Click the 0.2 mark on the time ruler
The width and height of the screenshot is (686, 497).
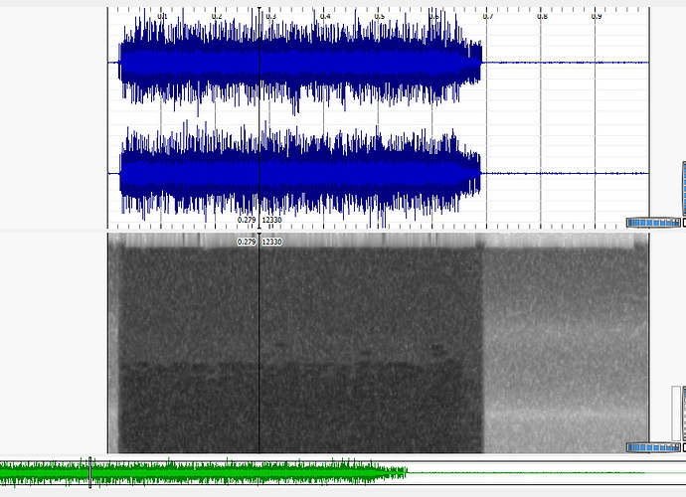pos(217,17)
